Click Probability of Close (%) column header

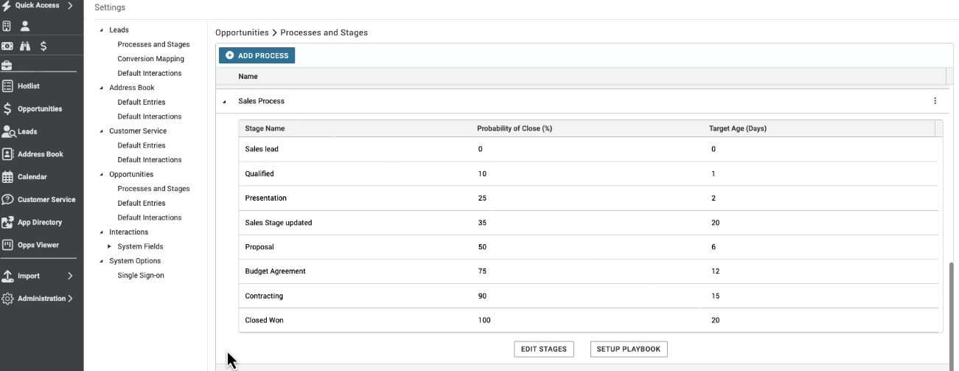click(515, 128)
